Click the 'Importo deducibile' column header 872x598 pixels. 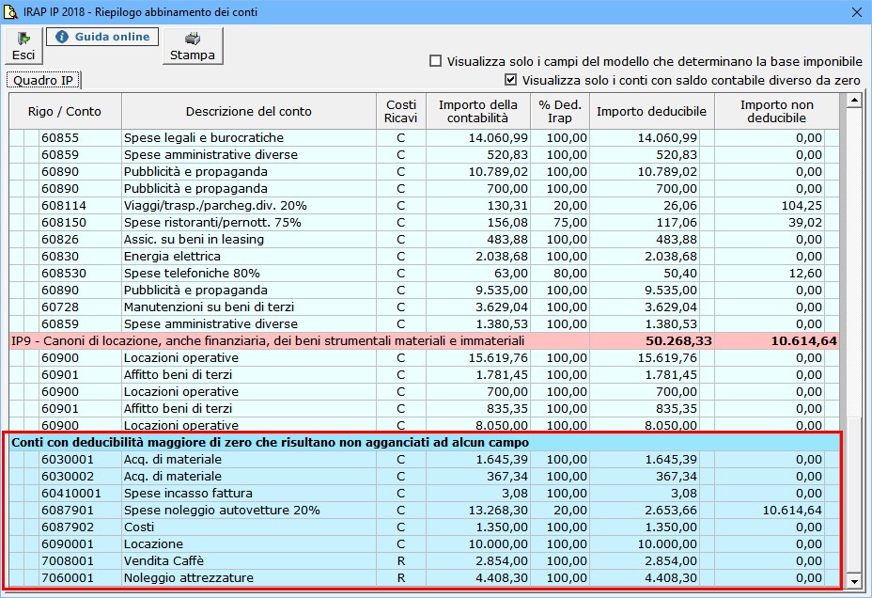pos(651,111)
